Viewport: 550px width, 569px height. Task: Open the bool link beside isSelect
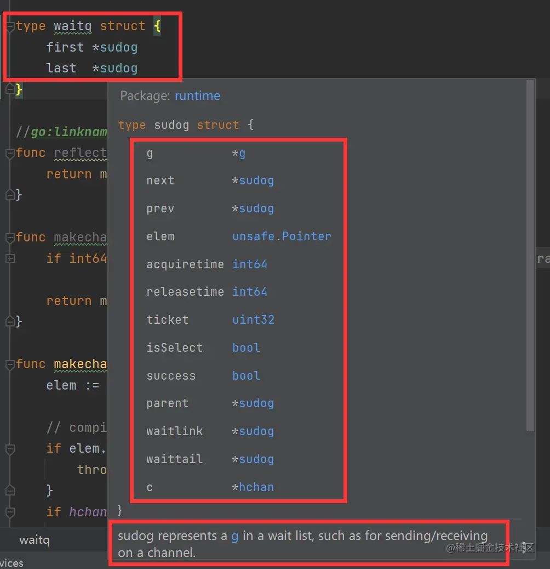pos(246,348)
